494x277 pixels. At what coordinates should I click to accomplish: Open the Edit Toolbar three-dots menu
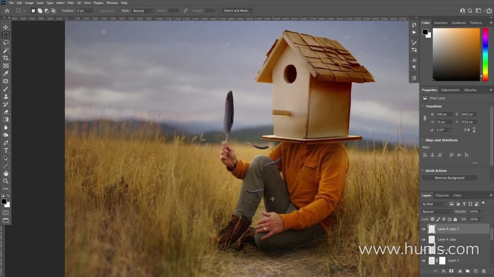point(6,189)
